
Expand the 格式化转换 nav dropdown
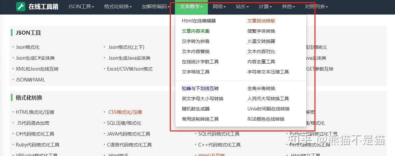118,7
